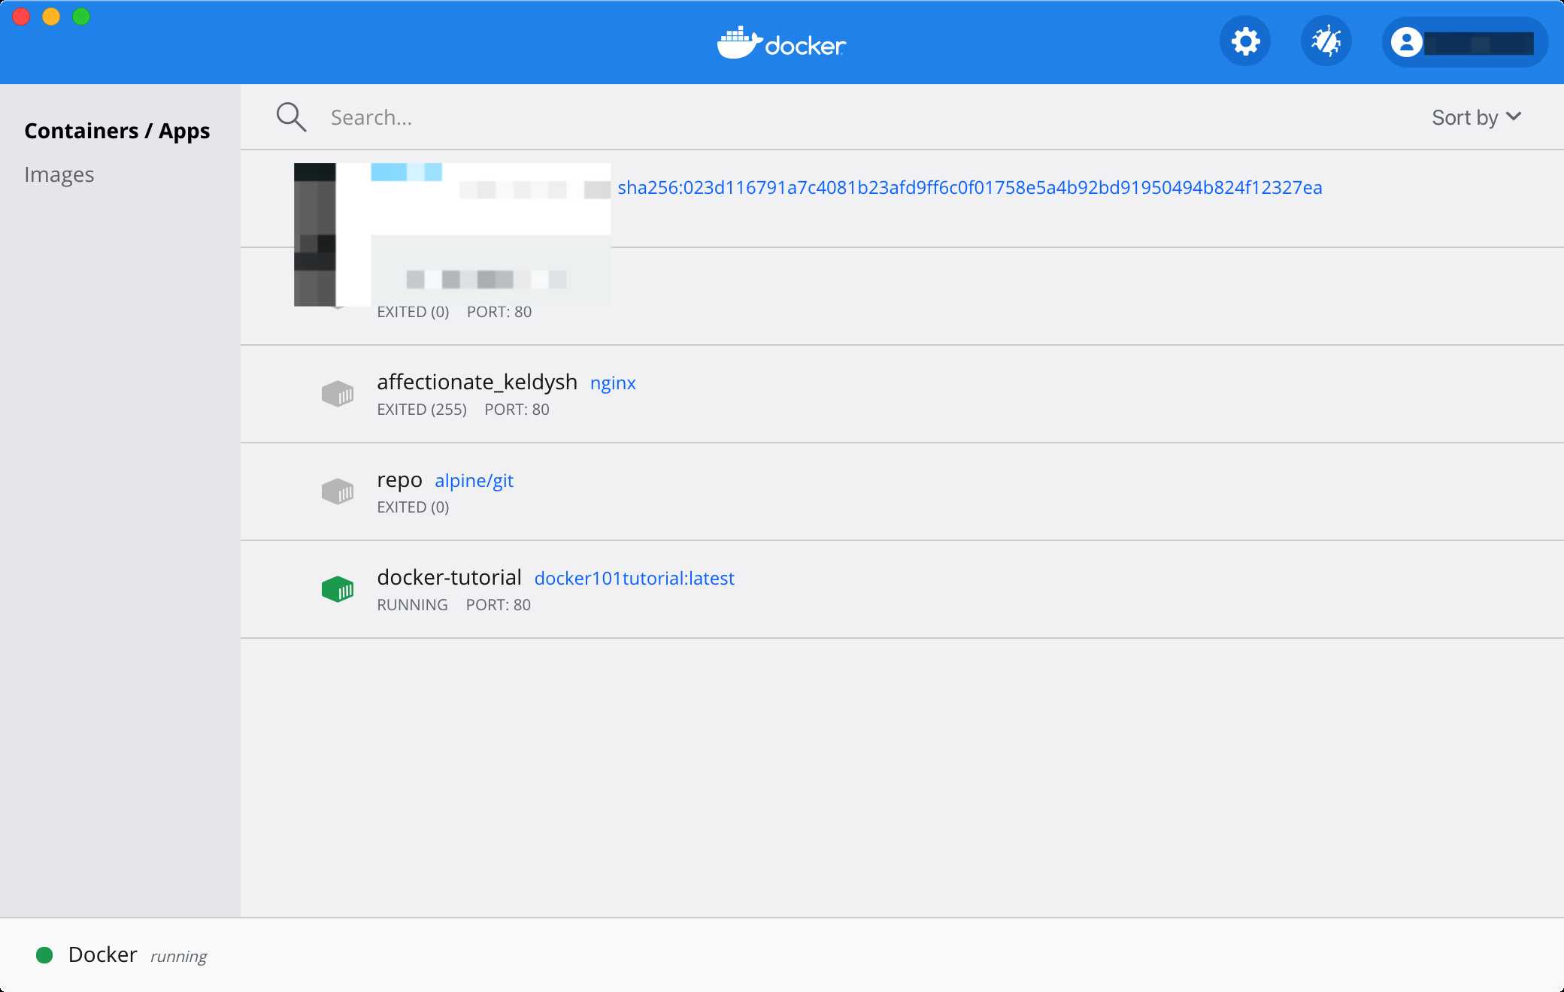Click EXITED (255) status text
This screenshot has width=1564, height=992.
(x=422, y=410)
